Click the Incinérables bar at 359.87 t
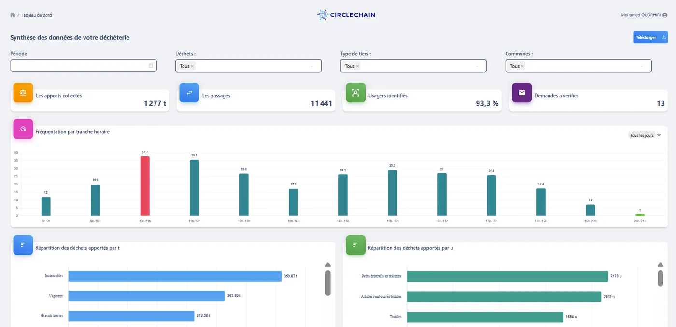Viewport: 676px width, 327px height. (175, 276)
